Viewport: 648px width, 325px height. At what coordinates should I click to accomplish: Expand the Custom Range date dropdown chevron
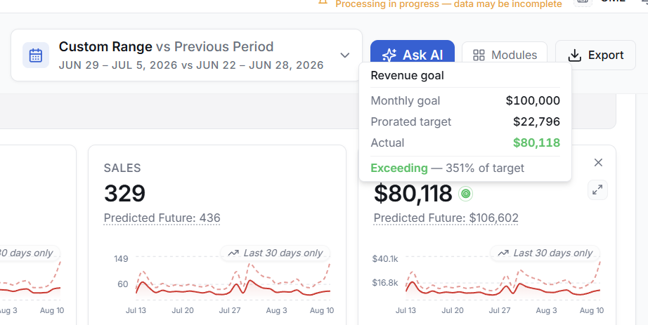[x=344, y=55]
